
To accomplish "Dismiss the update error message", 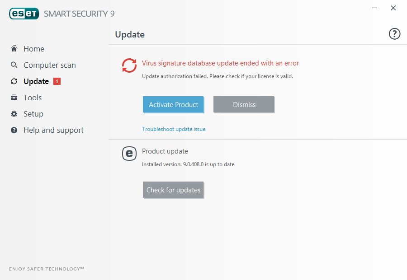I will 244,104.
